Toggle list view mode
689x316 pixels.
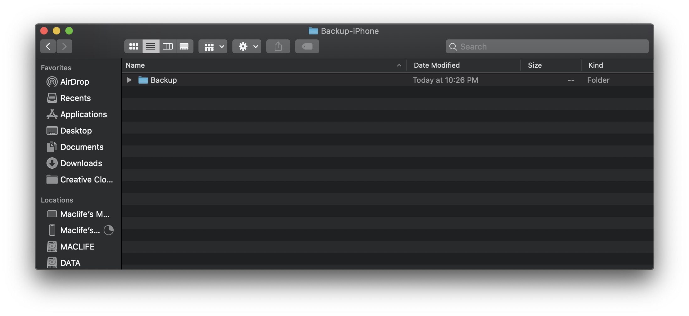[151, 46]
